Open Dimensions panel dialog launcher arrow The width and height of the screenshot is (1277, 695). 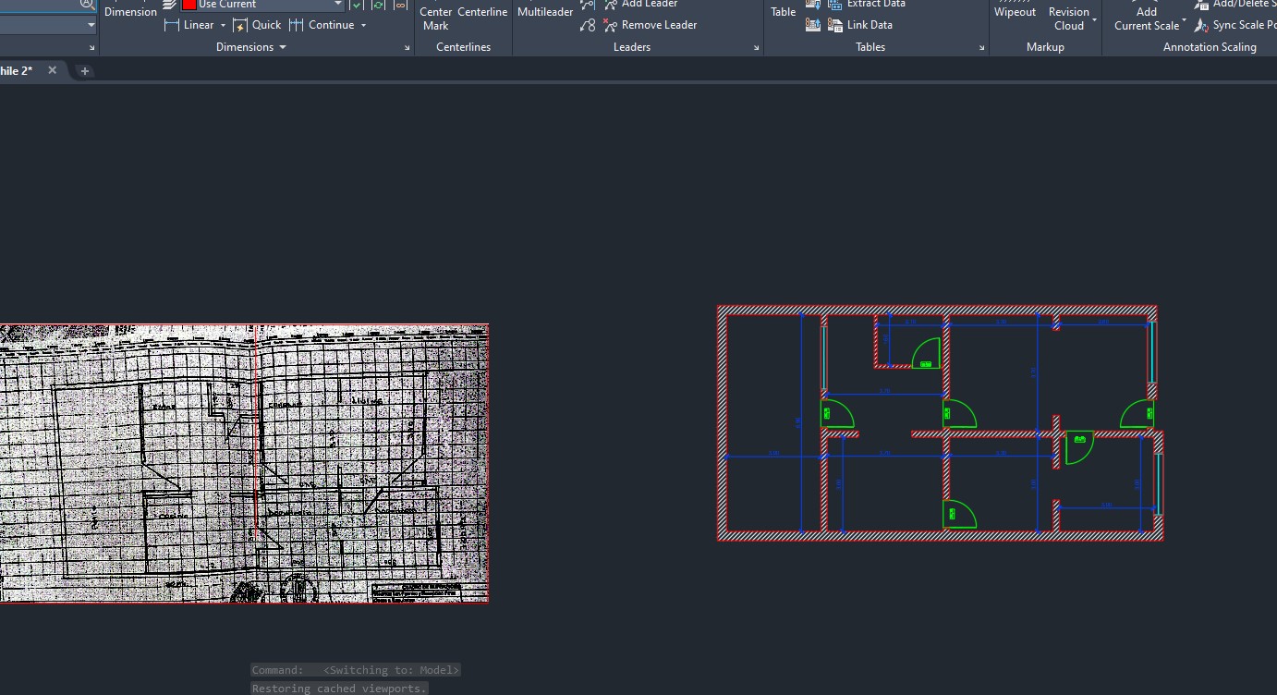tap(407, 47)
